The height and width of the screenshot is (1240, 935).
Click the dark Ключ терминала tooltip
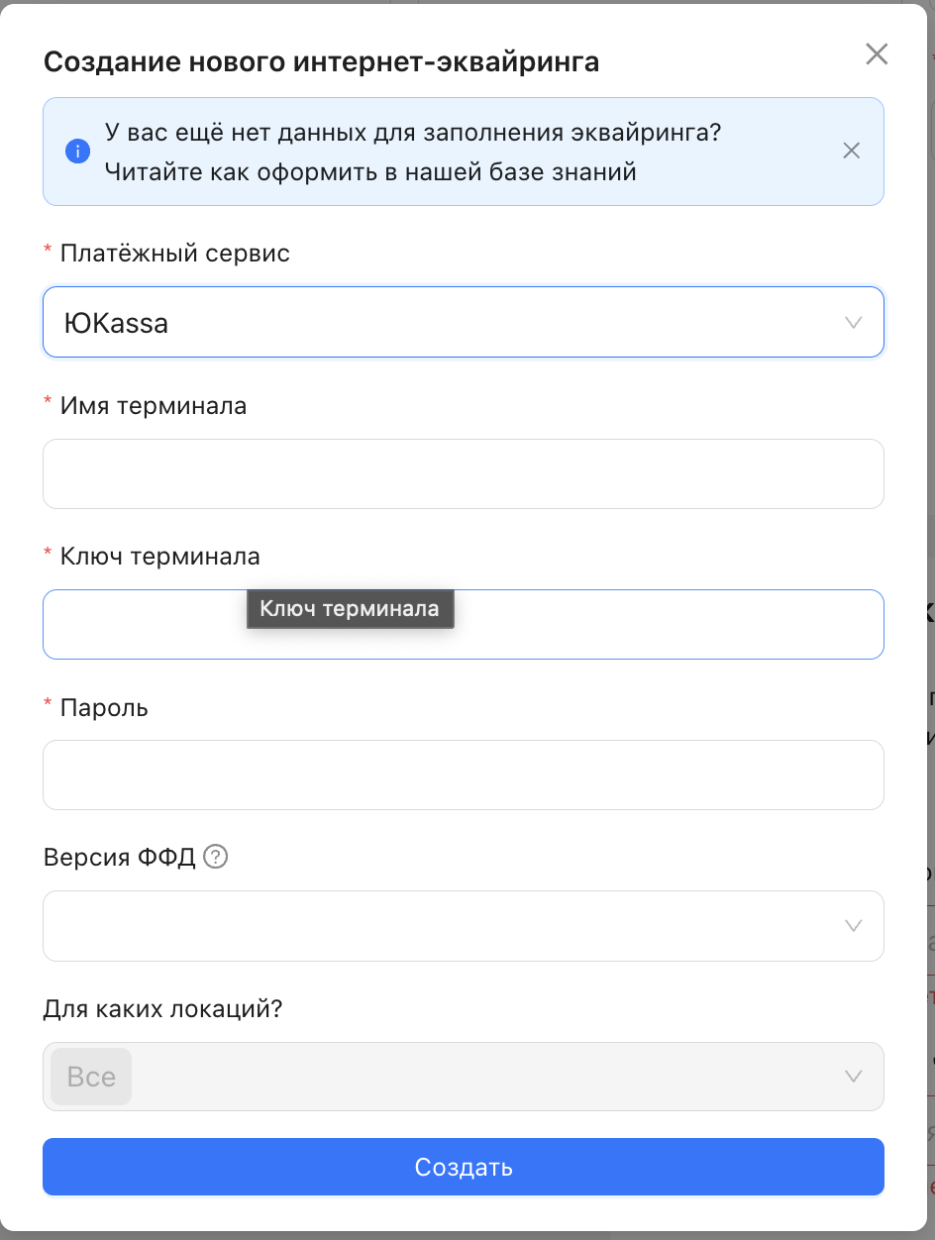pos(350,608)
